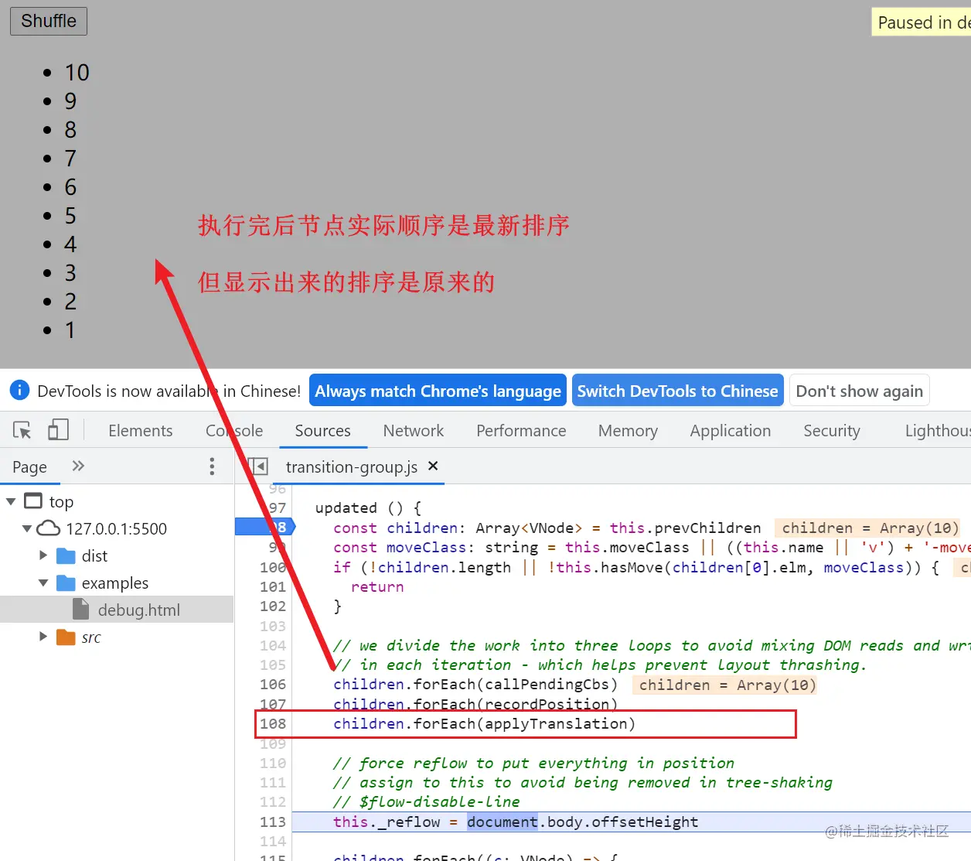Show more navigator tabs chevron
The height and width of the screenshot is (861, 971).
(x=77, y=466)
